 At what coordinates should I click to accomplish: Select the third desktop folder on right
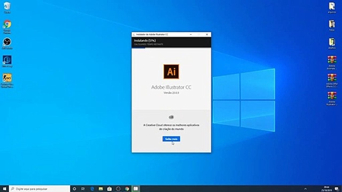click(332, 43)
